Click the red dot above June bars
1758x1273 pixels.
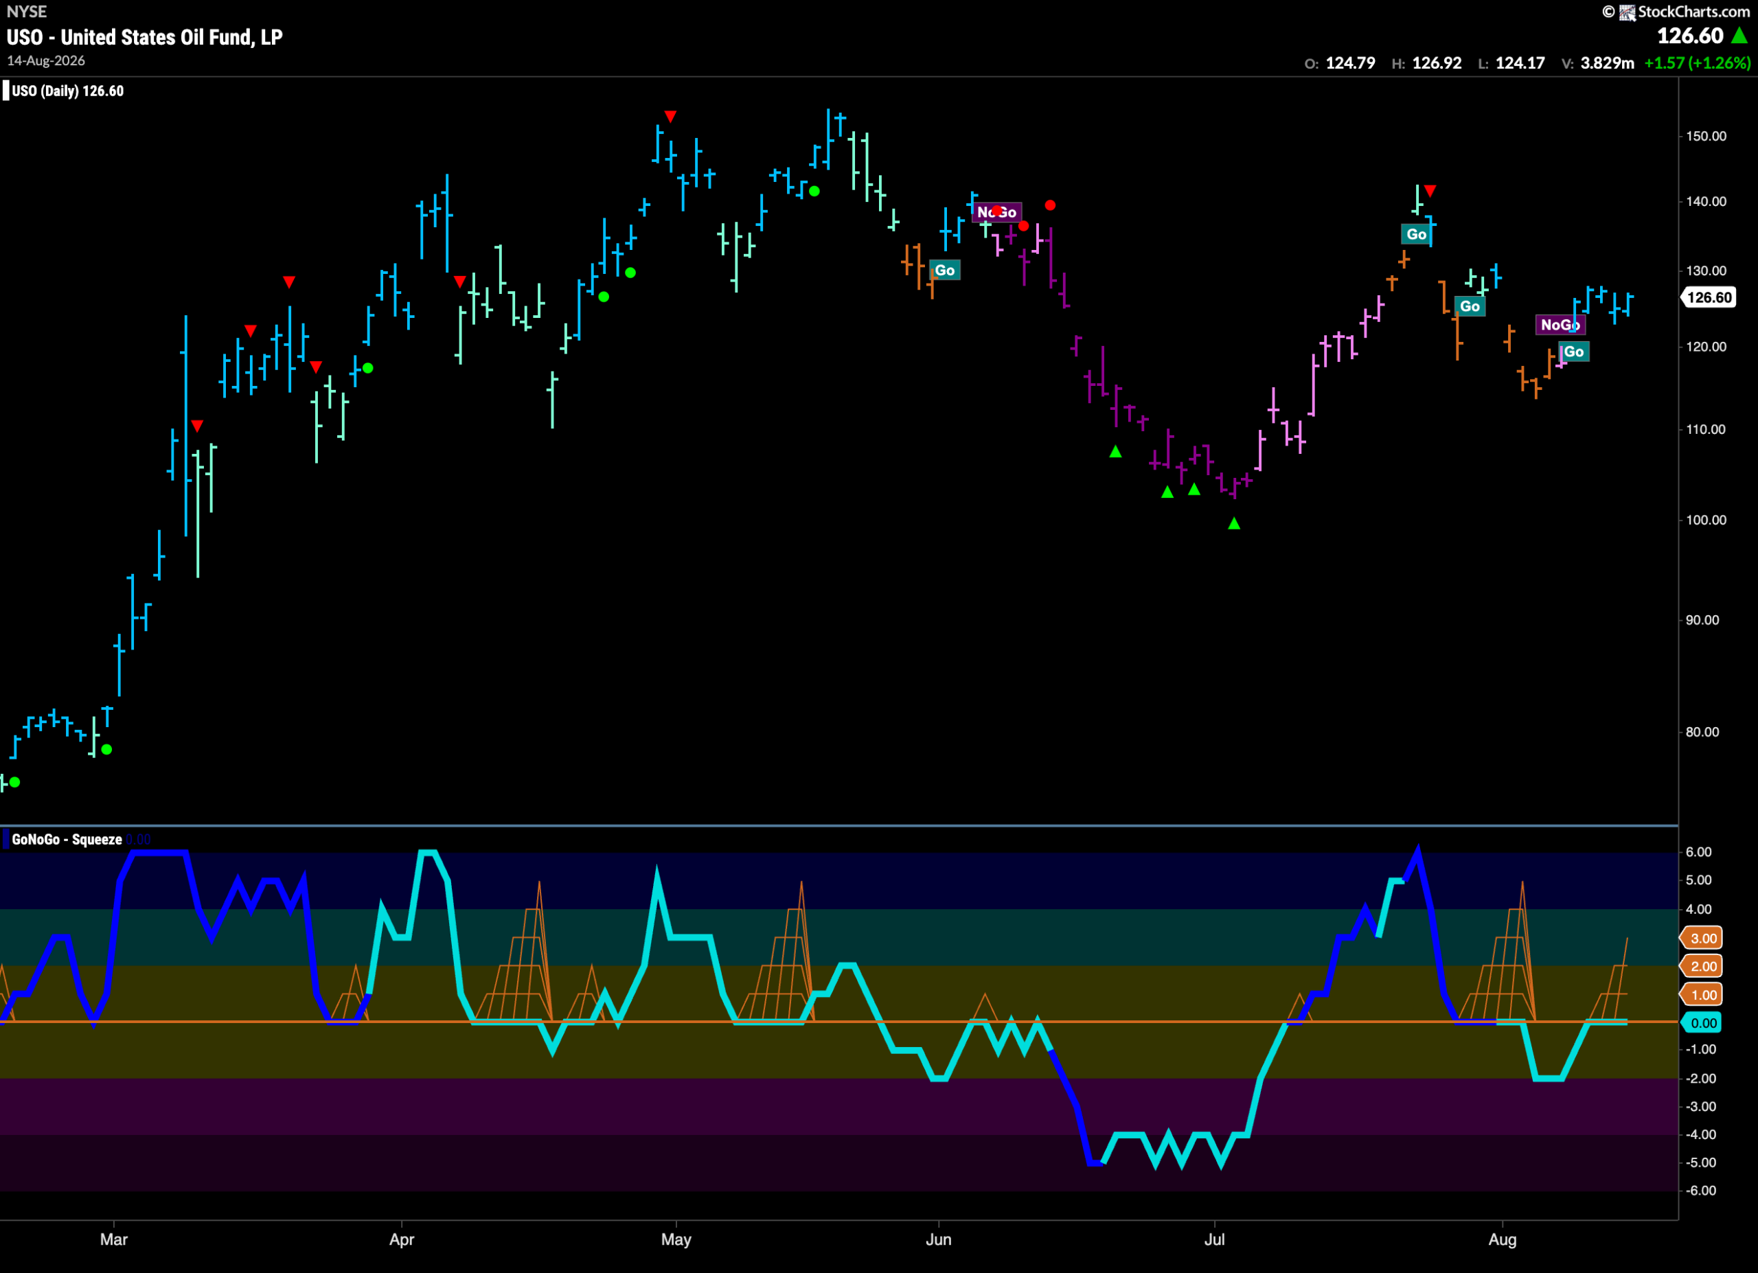pyautogui.click(x=1049, y=205)
